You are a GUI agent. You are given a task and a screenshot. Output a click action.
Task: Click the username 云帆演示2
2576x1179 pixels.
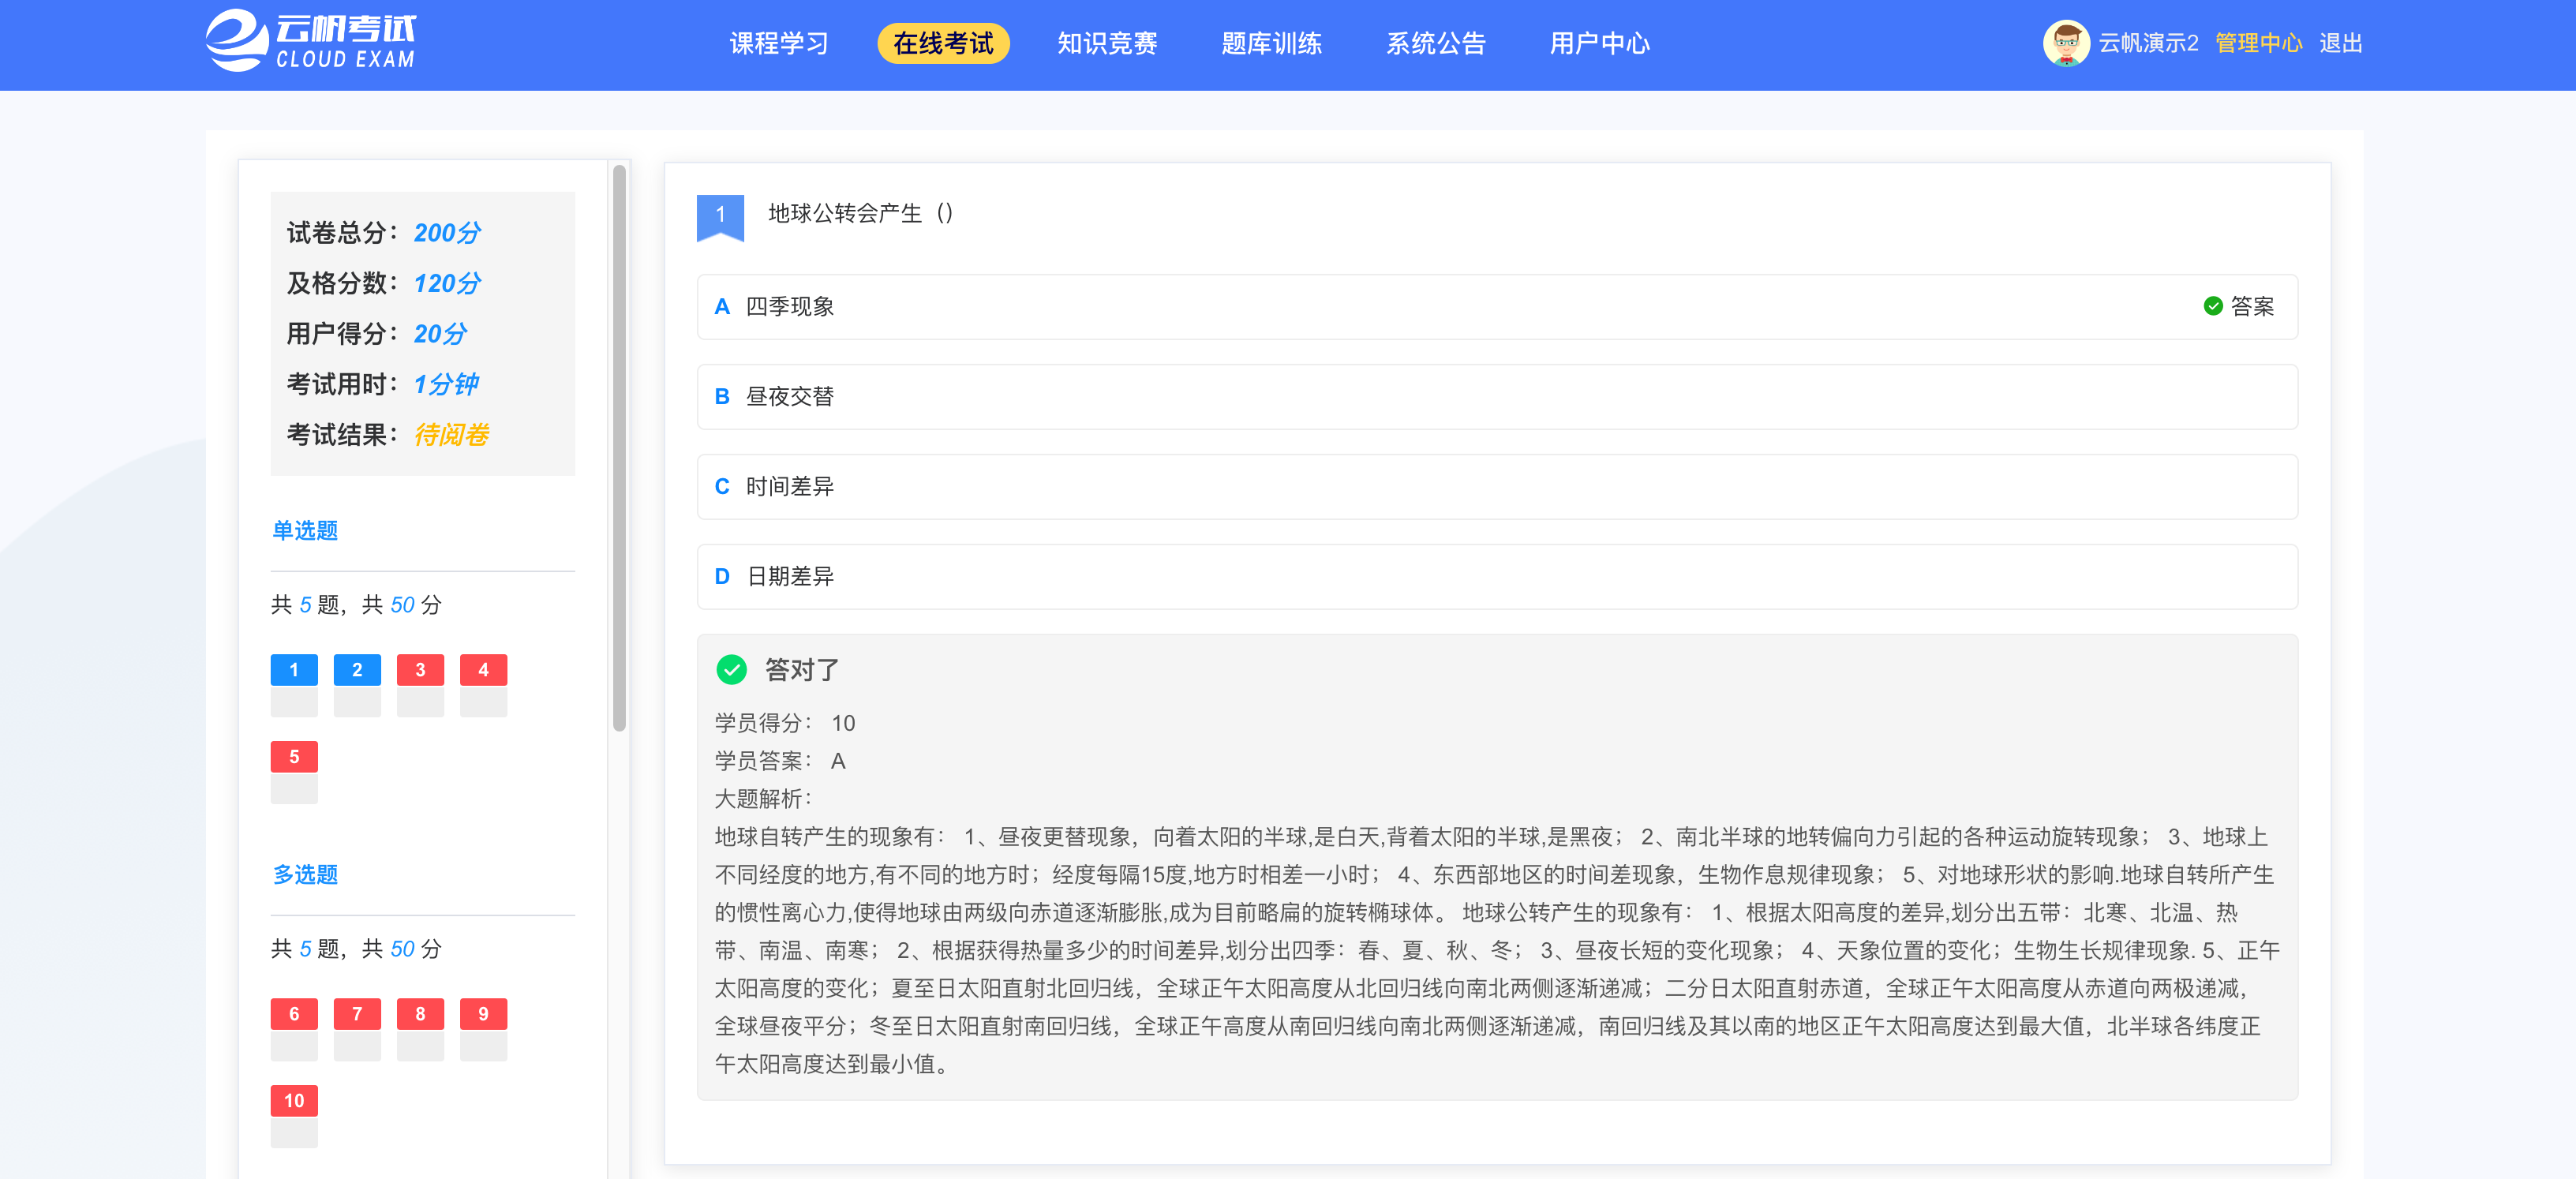coord(2148,43)
